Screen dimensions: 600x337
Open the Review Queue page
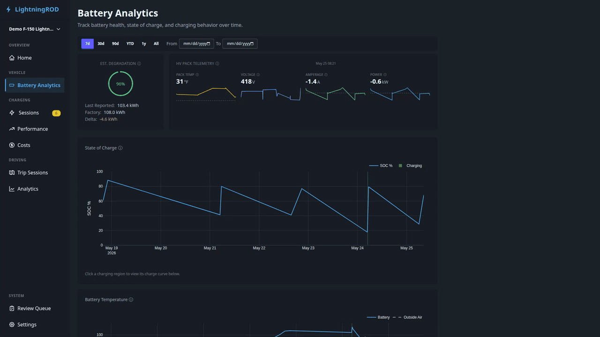tap(35, 308)
